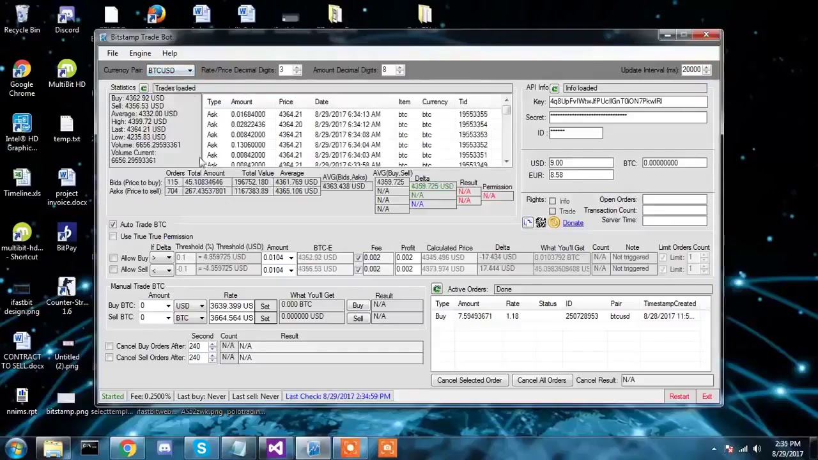Screen dimensions: 818x460
Task: Disable the Auto Trade BTC checkbox
Action: [x=113, y=224]
